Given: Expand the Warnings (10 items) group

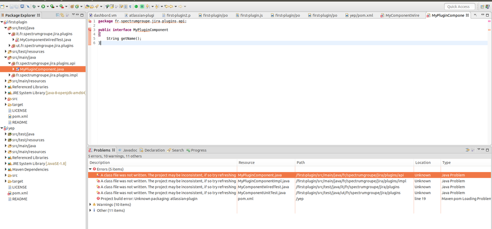Looking at the screenshot, I should tap(90, 204).
